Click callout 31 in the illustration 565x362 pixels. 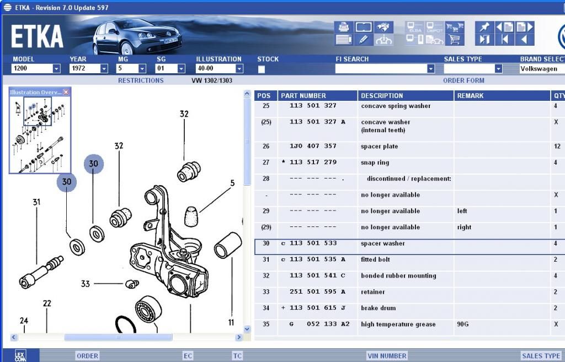click(x=36, y=202)
